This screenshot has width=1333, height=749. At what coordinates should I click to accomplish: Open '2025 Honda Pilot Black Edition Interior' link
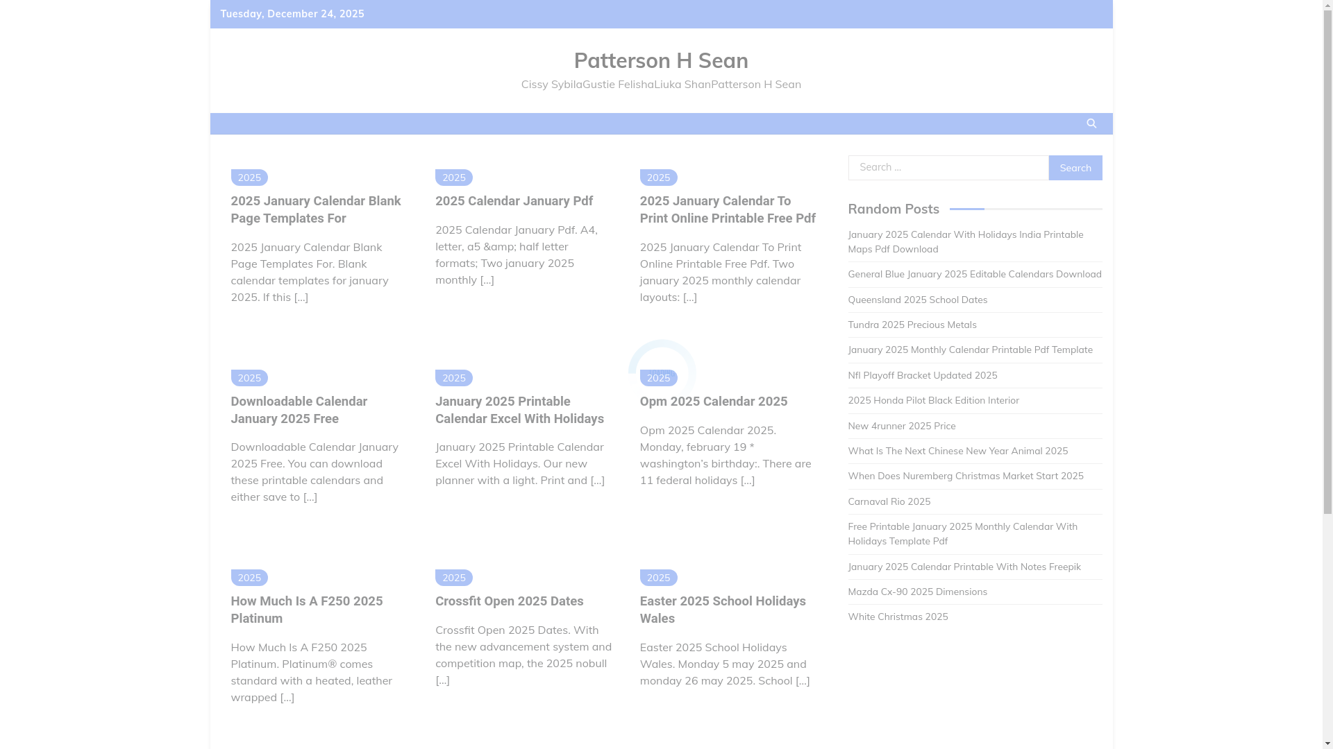tap(933, 400)
